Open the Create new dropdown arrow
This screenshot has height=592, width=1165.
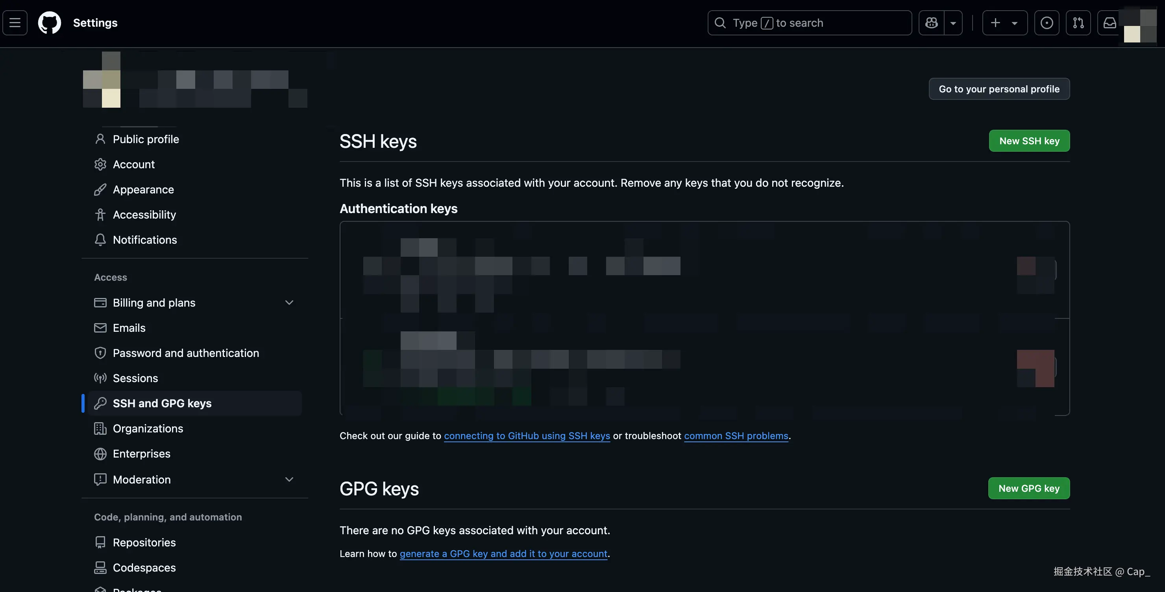1014,23
